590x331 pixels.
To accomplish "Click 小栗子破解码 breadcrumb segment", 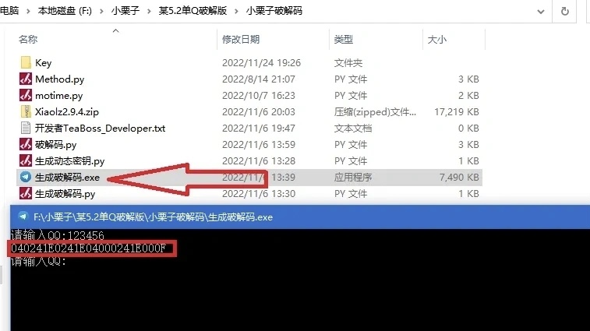I will pyautogui.click(x=274, y=11).
